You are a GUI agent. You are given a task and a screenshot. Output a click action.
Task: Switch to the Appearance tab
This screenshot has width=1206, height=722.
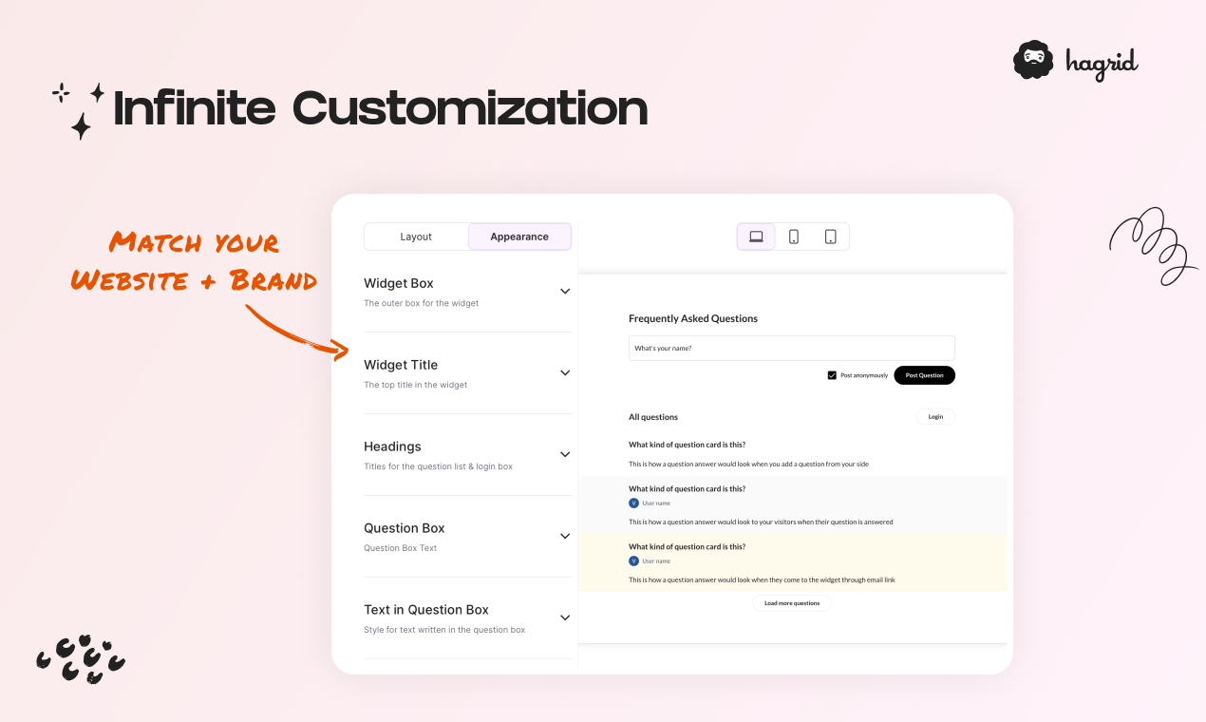coord(519,237)
